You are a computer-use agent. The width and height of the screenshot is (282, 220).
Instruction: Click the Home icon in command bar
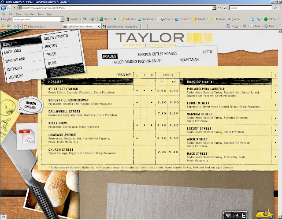[x=228, y=26]
